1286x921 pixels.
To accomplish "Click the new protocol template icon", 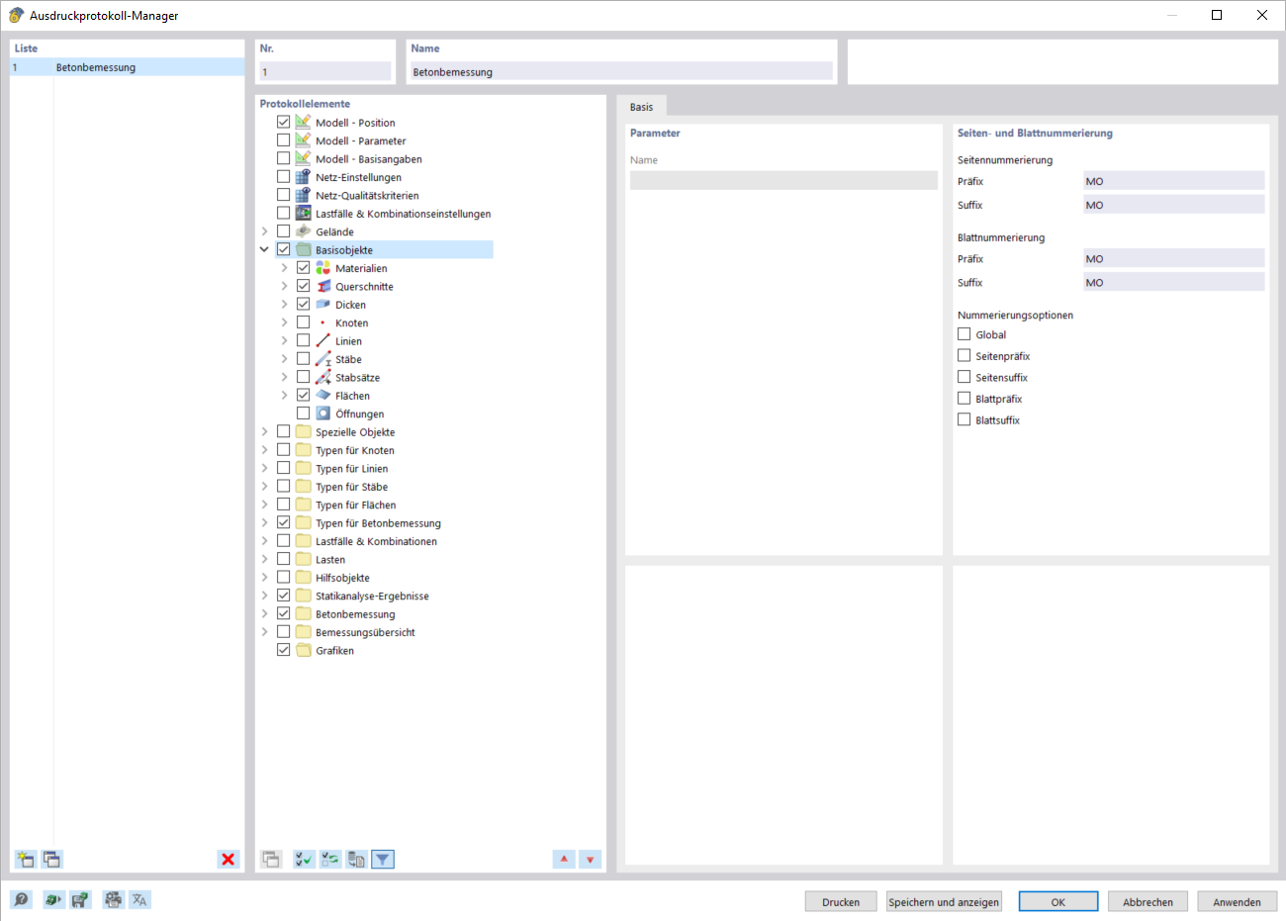I will [x=25, y=860].
